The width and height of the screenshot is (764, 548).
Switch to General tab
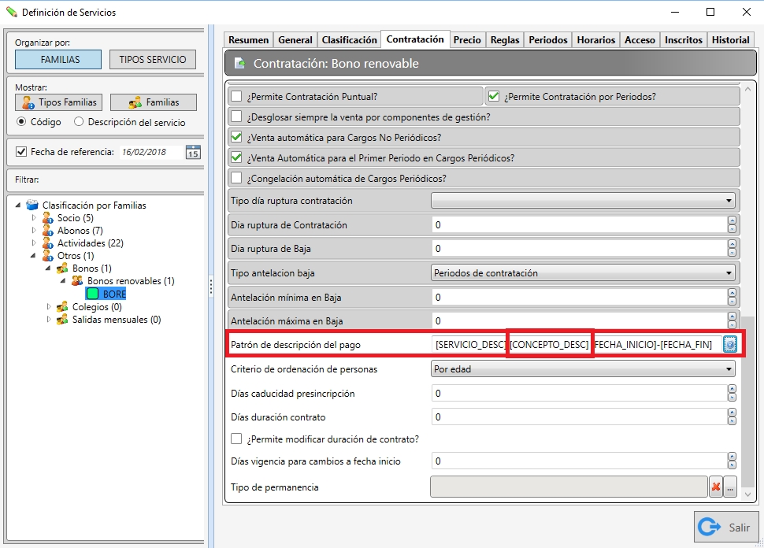pyautogui.click(x=295, y=40)
